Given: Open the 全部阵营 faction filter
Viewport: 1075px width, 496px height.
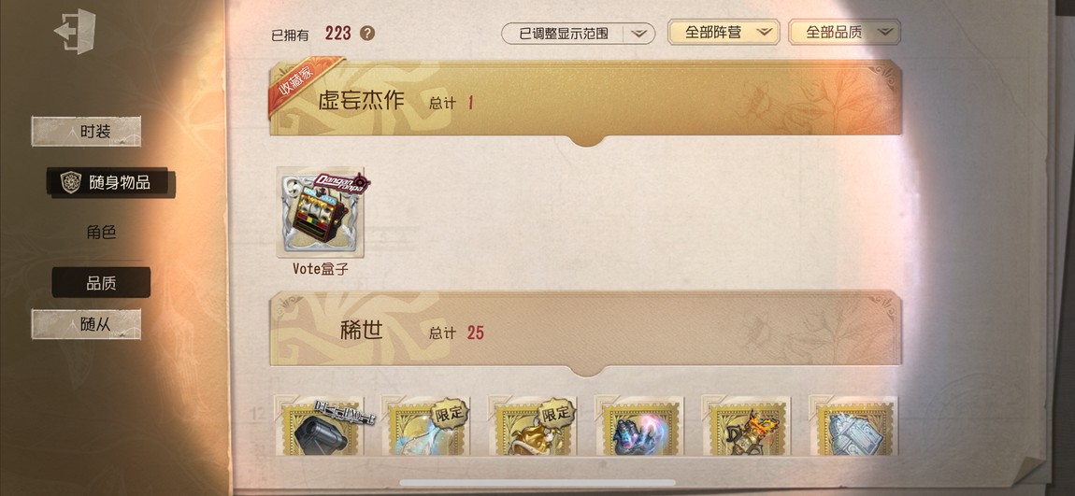Looking at the screenshot, I should 724,32.
